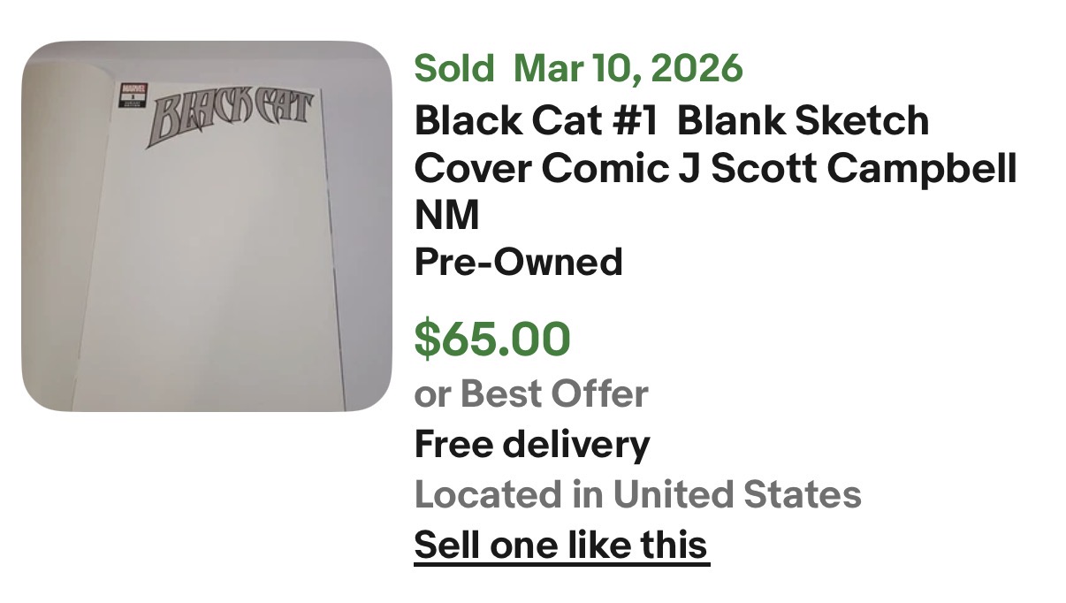Screen dimensions: 1066x603
Task: Click the green "Sold" status word
Action: pyautogui.click(x=453, y=68)
